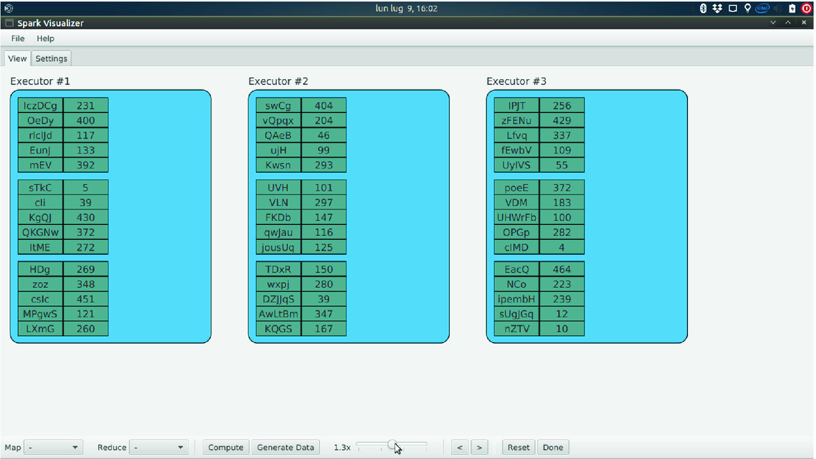The image size is (816, 459).
Task: Select the value cell 231
Action: (86, 106)
